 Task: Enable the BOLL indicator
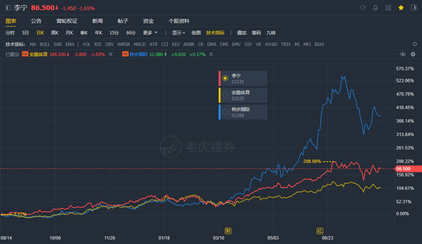(45, 44)
